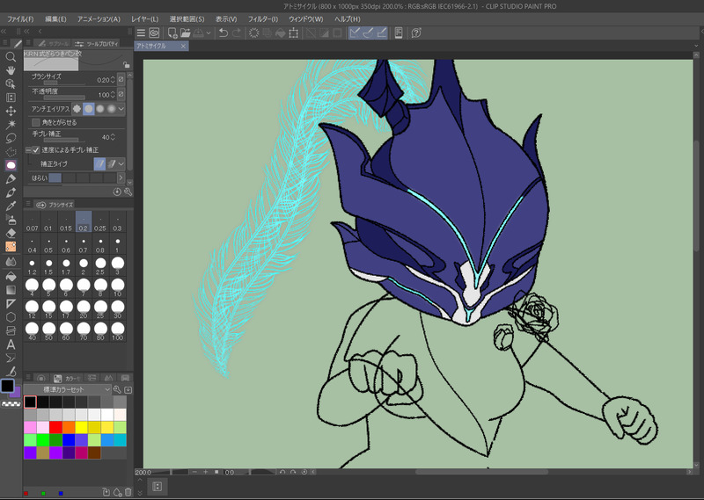
Task: Select the Operation object tool
Action: click(x=11, y=83)
